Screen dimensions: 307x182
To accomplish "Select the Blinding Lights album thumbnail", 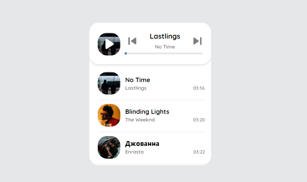I will pyautogui.click(x=109, y=115).
